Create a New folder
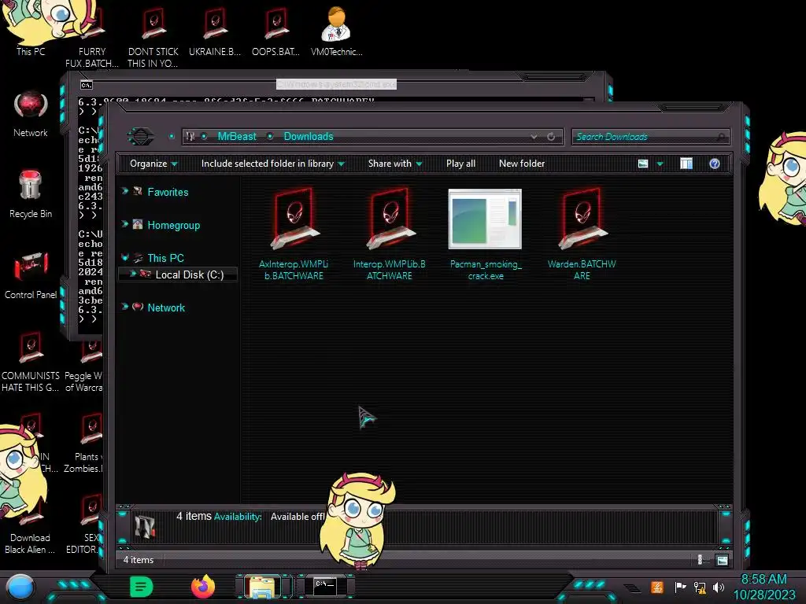This screenshot has height=604, width=806. click(x=522, y=164)
